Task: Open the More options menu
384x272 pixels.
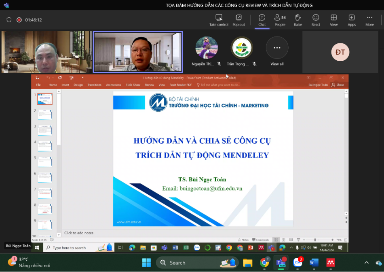Action: point(369,20)
